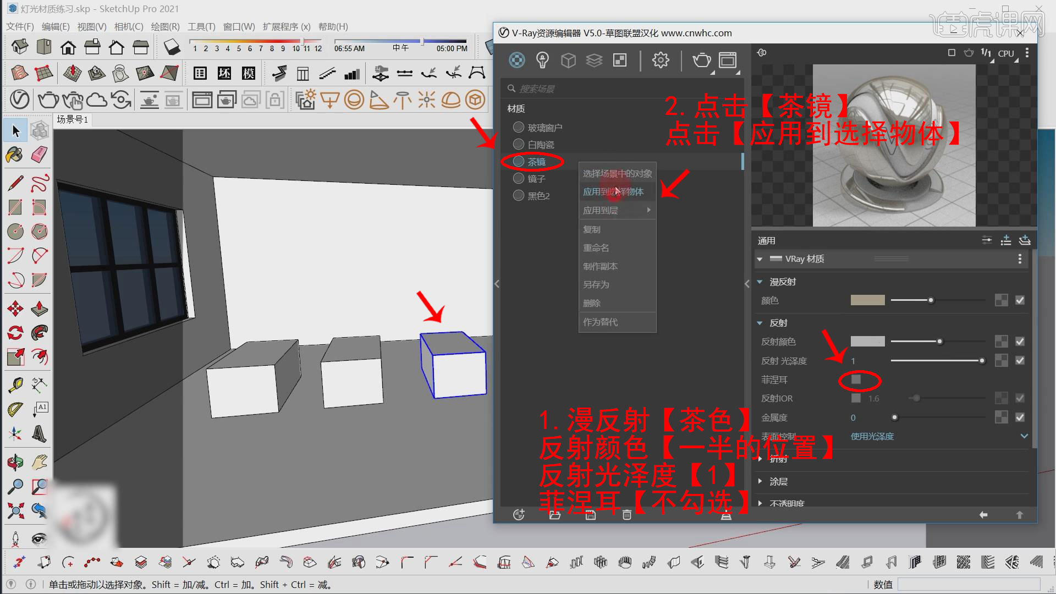Toggle metalness texture checkbox
Image resolution: width=1056 pixels, height=594 pixels.
[x=1020, y=417]
